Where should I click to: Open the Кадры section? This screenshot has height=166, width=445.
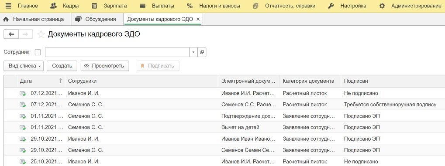click(x=64, y=6)
